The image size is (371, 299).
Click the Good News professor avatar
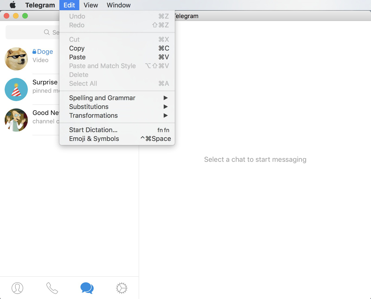coord(16,120)
